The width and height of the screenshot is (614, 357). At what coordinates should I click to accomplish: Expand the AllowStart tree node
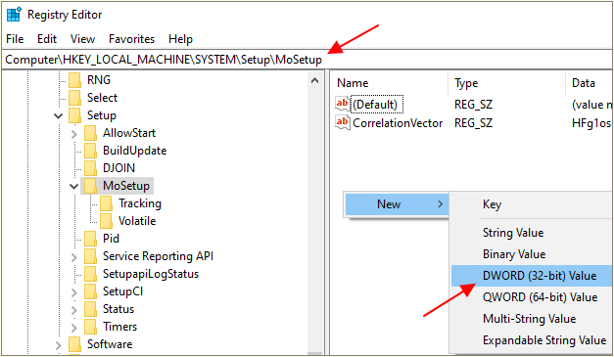tap(74, 134)
